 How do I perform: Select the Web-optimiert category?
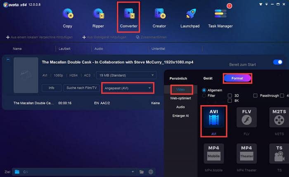[x=180, y=98]
